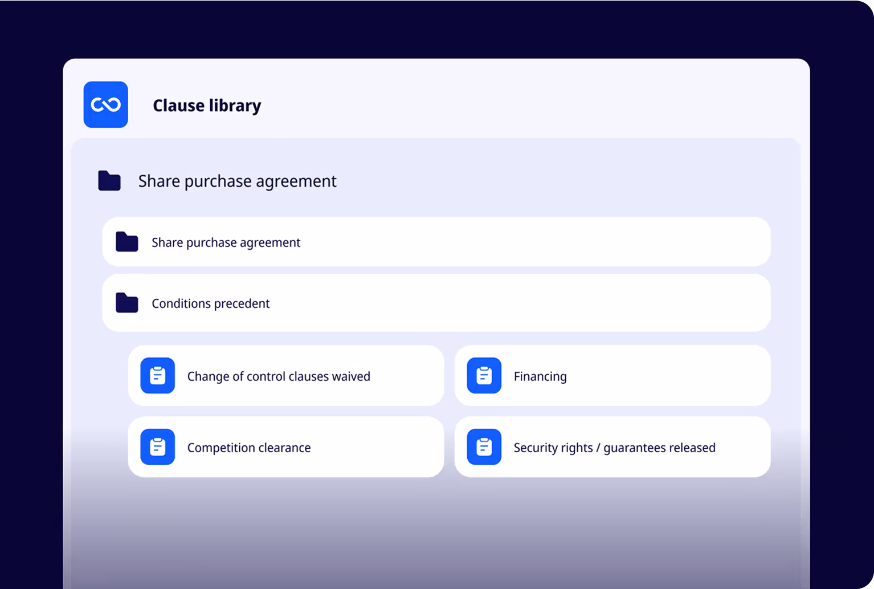Image resolution: width=874 pixels, height=589 pixels.
Task: Click clipboard icon for Financing clause
Action: tap(484, 376)
